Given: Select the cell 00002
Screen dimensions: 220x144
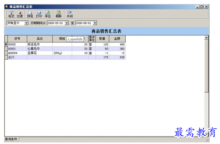Looking at the screenshot, I should click(17, 44).
